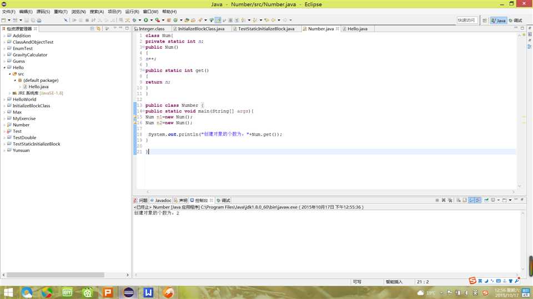Image resolution: width=533 pixels, height=299 pixels.
Task: Click the Pin Console icon
Action: 486,200
